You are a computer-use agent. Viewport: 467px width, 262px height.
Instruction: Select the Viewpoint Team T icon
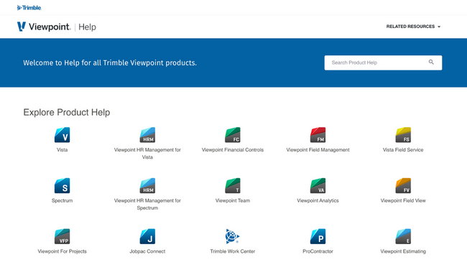pyautogui.click(x=233, y=186)
